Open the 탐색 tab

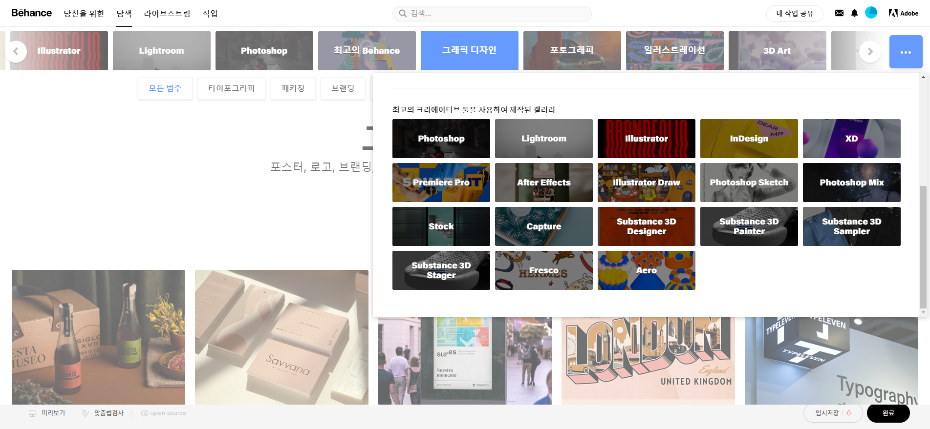click(124, 14)
